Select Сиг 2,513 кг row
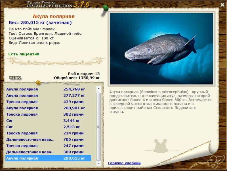This screenshot has width=227, height=171. (x=48, y=127)
